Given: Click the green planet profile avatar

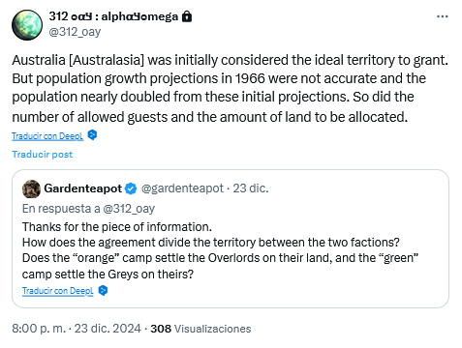Looking at the screenshot, I should click(x=27, y=25).
